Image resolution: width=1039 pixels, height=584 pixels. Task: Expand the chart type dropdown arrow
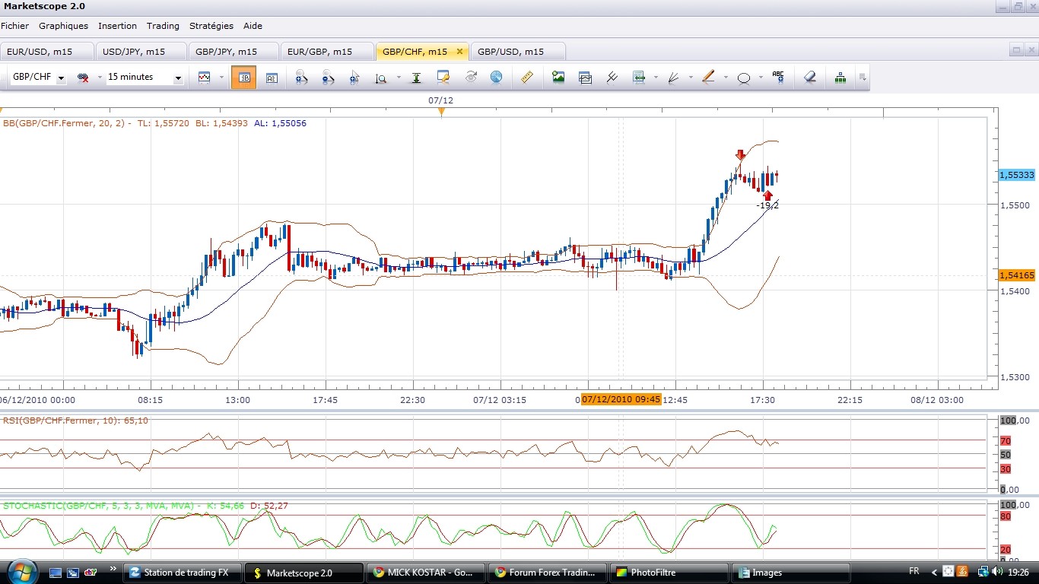221,78
